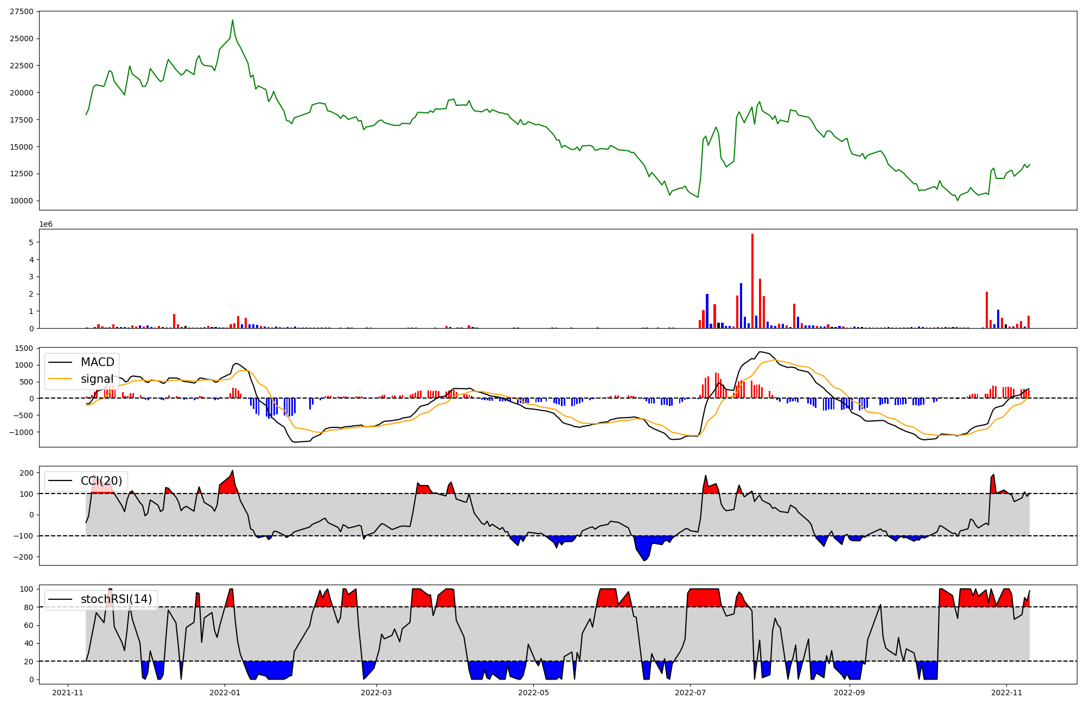This screenshot has width=1085, height=705.
Task: Click the 2022-07 x-axis date label
Action: pos(690,693)
